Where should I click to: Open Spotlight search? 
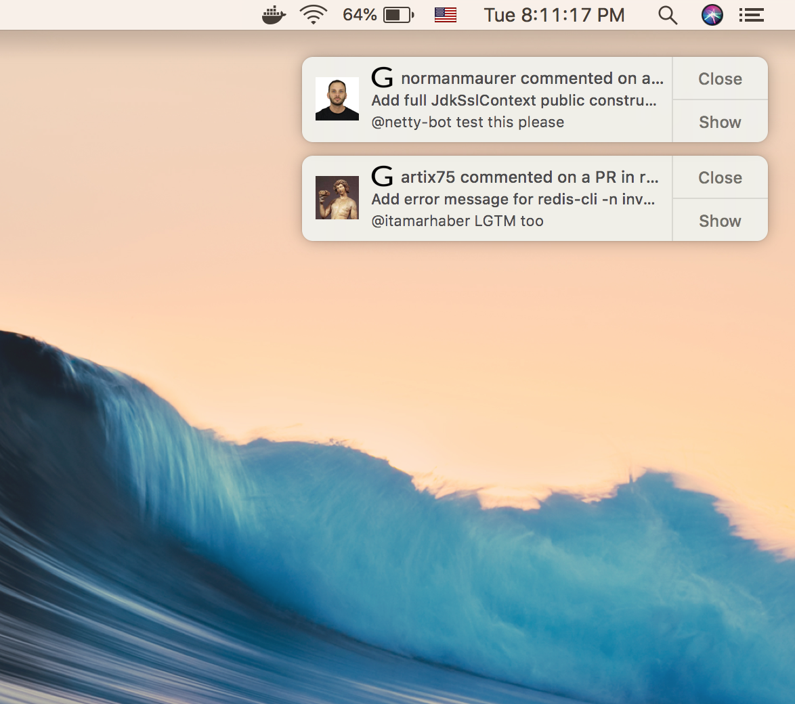(x=668, y=14)
